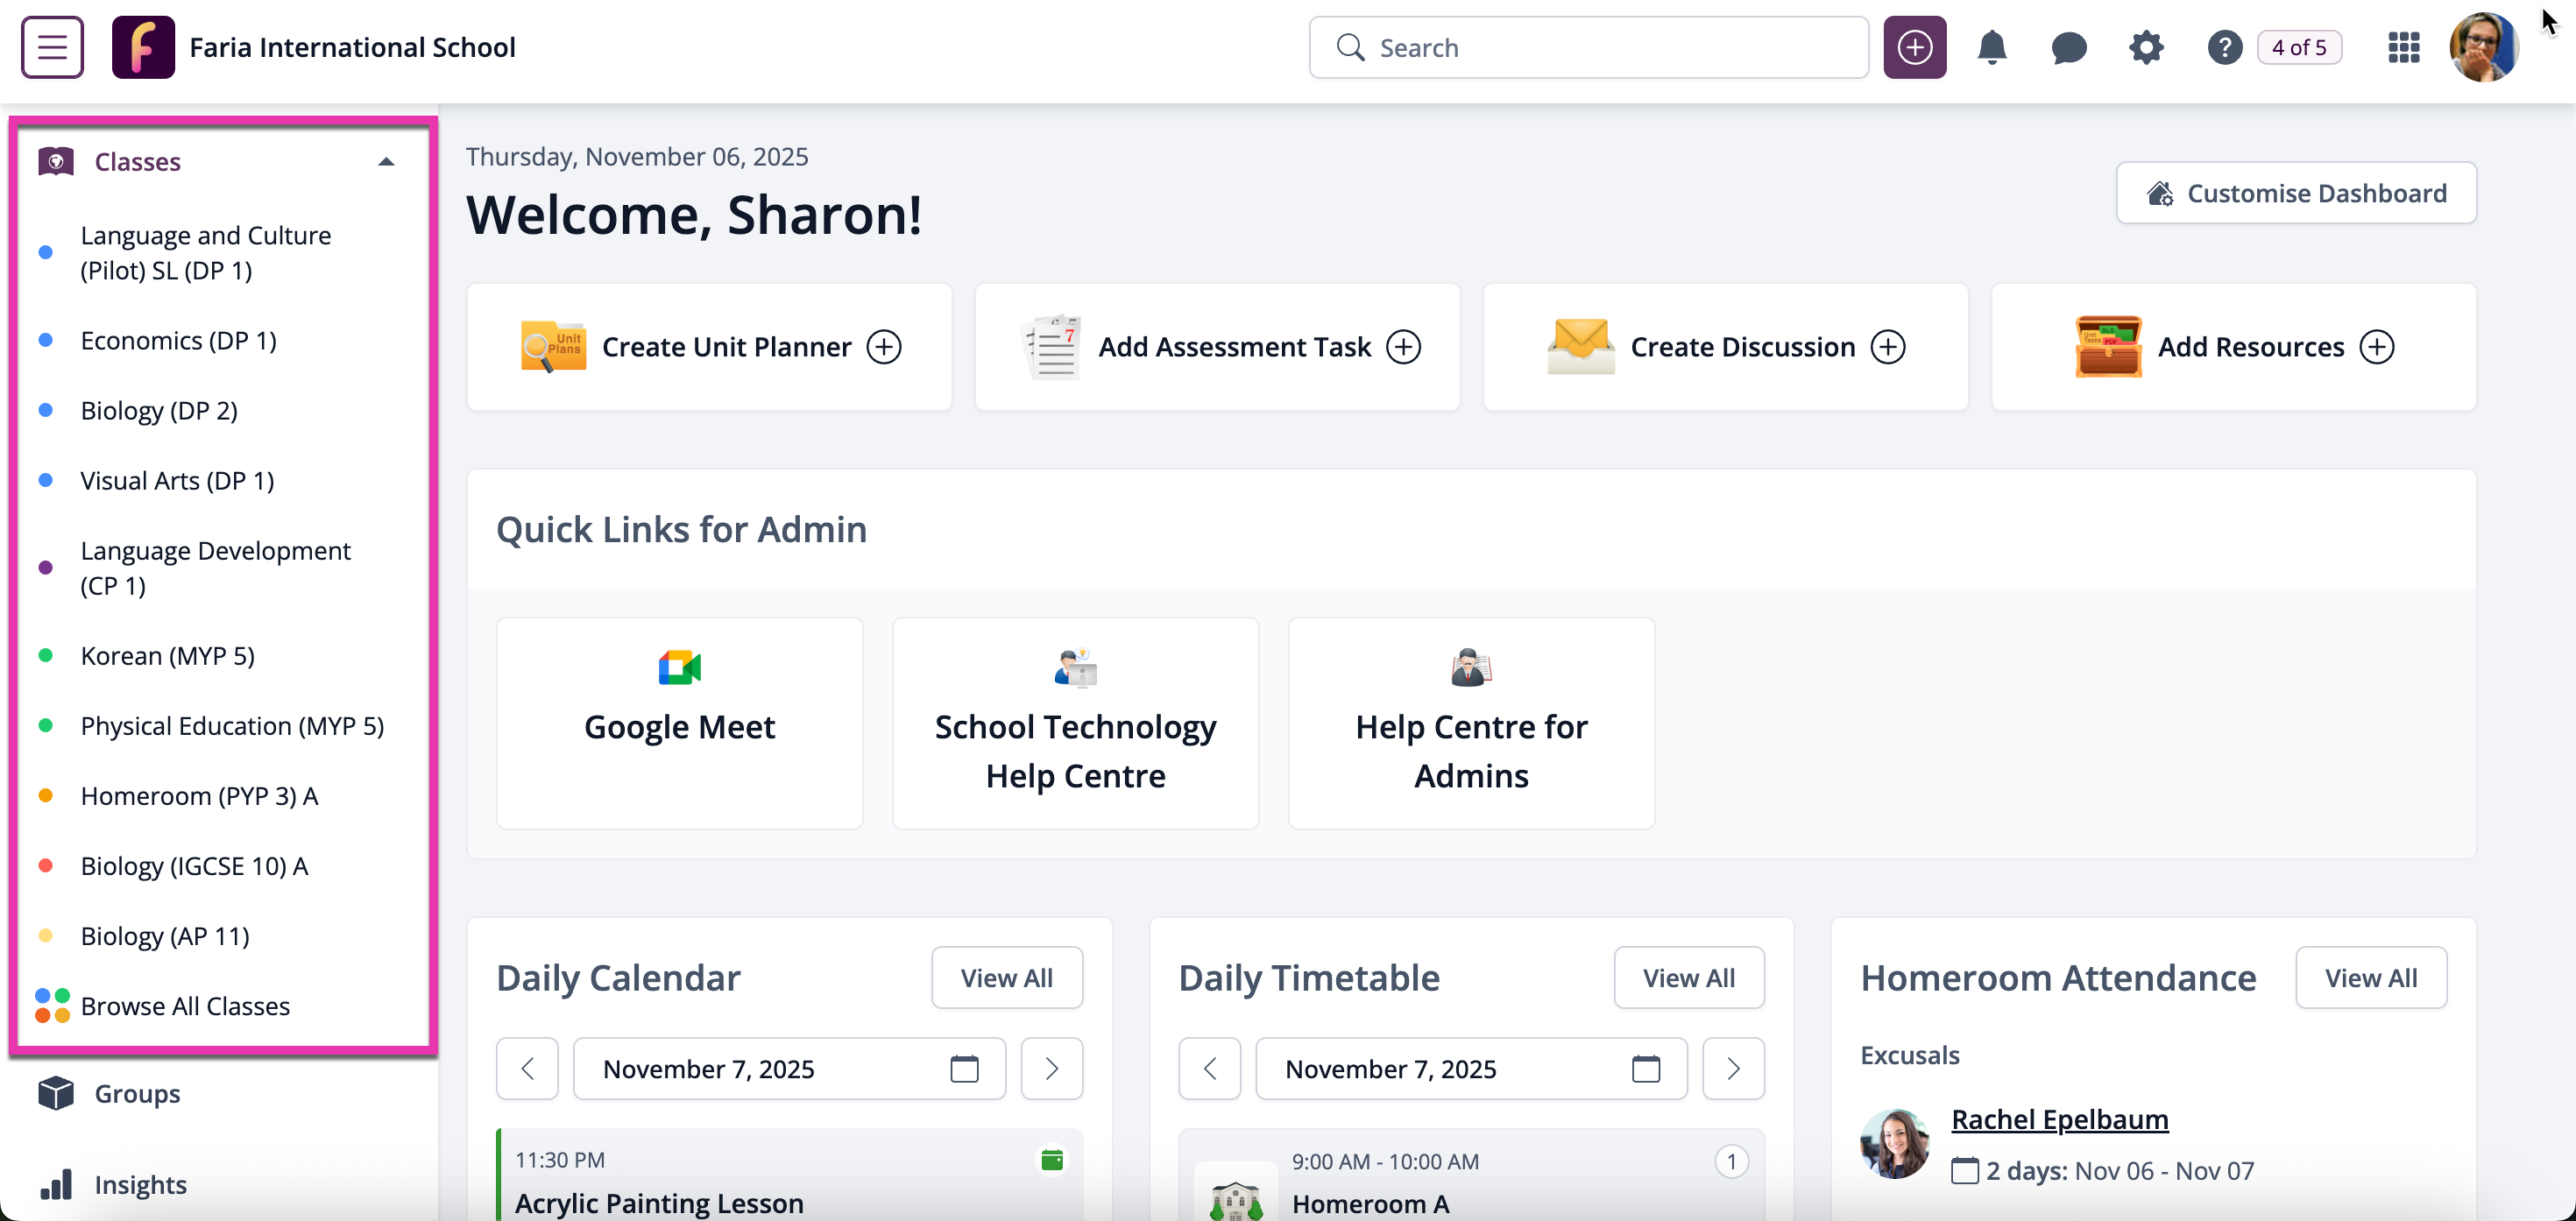Open Google Meet quick link
The image size is (2576, 1221).
679,722
